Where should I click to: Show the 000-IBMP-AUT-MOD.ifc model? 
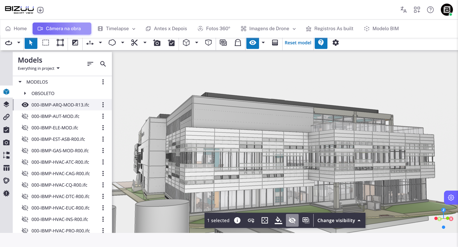(25, 116)
